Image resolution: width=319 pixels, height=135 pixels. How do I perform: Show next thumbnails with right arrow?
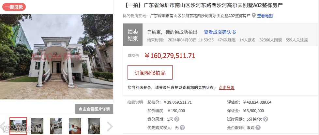click(x=110, y=127)
